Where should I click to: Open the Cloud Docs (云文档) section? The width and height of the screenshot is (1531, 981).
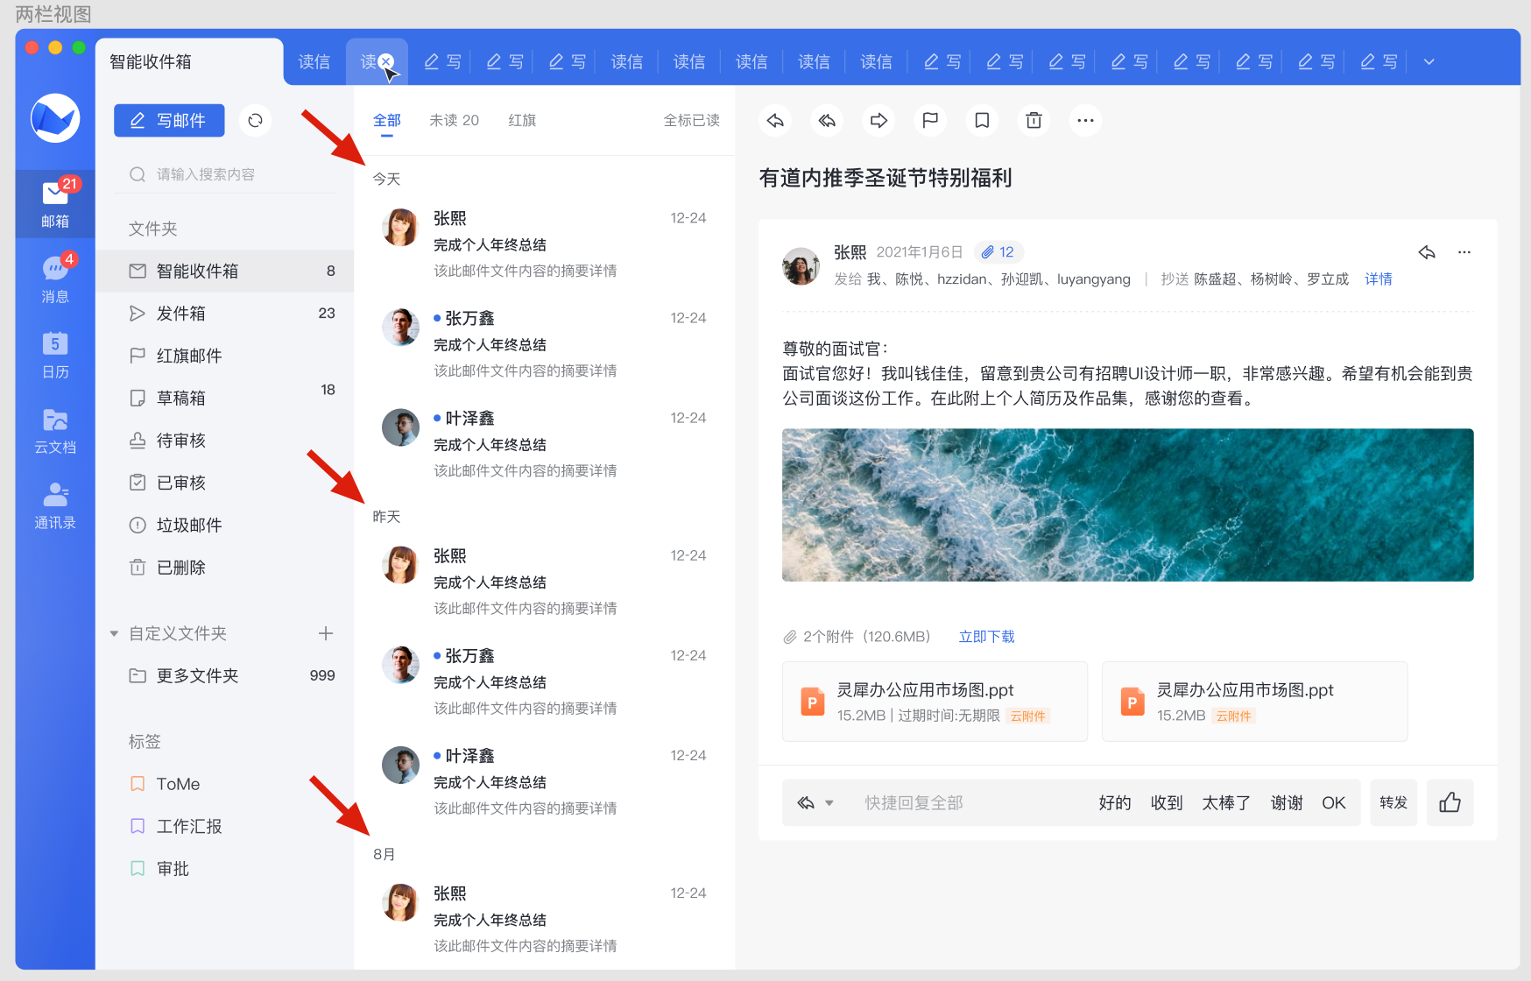(x=55, y=430)
